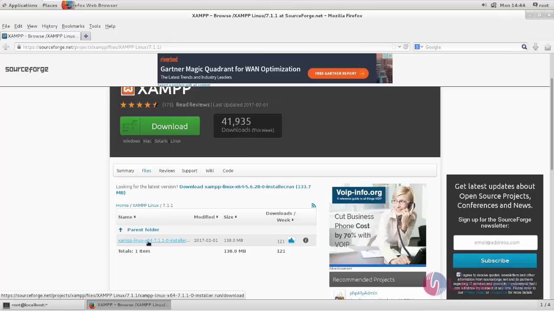Click the Parent folder link
Screen dimensions: 554x311
click(143, 230)
